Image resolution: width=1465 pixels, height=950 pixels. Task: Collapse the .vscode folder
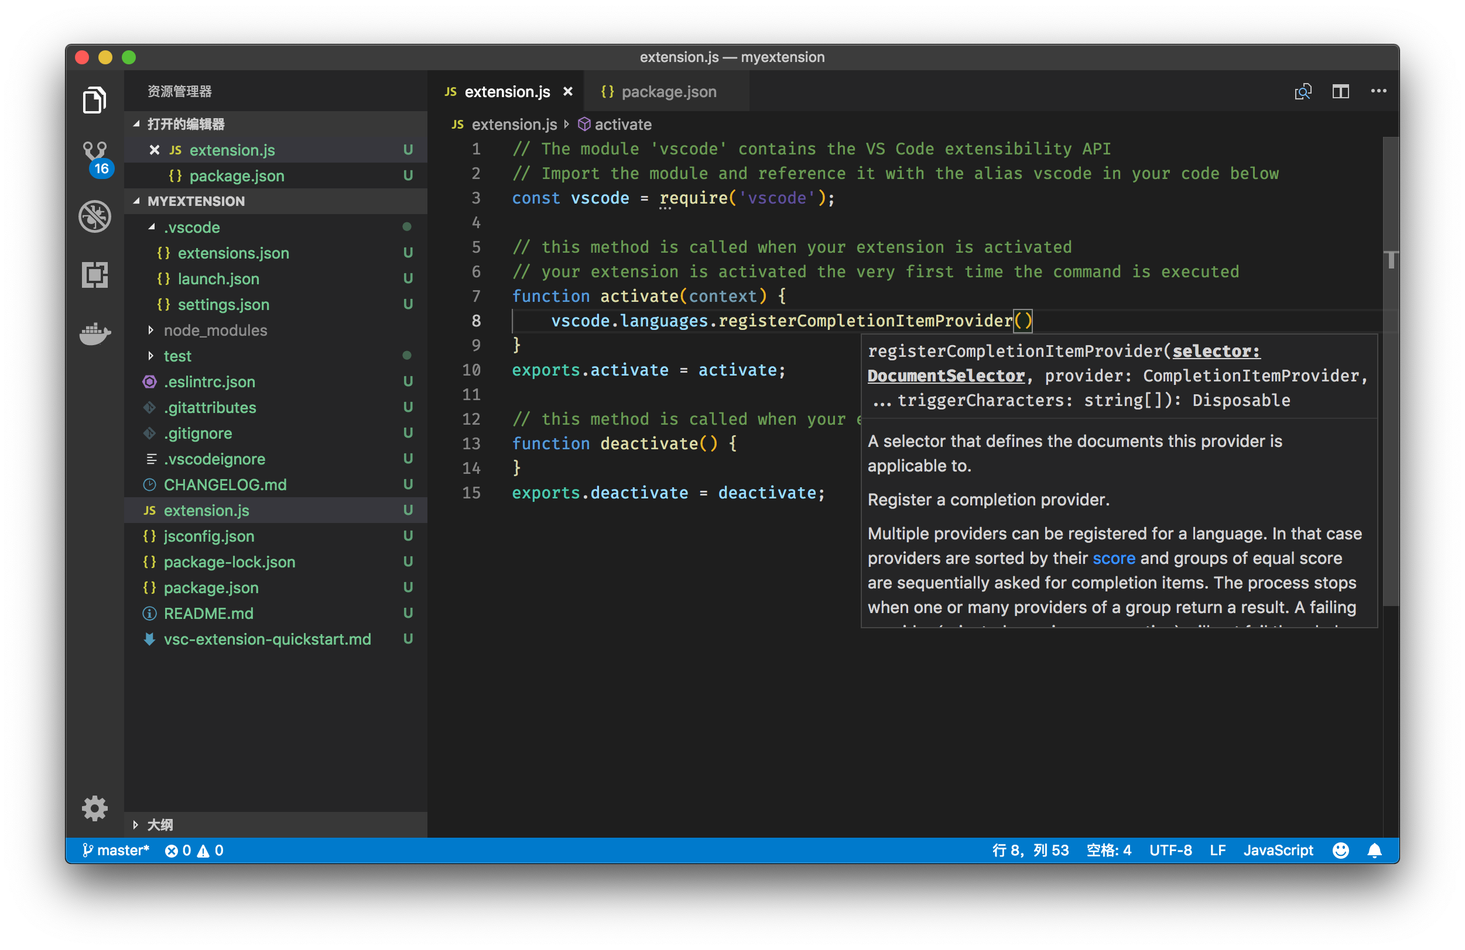click(191, 228)
